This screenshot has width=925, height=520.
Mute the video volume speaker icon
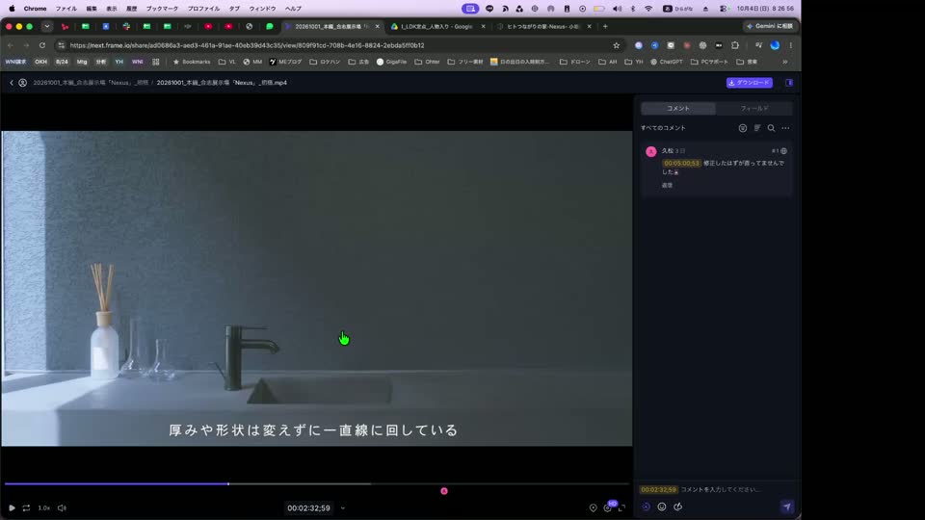click(62, 507)
